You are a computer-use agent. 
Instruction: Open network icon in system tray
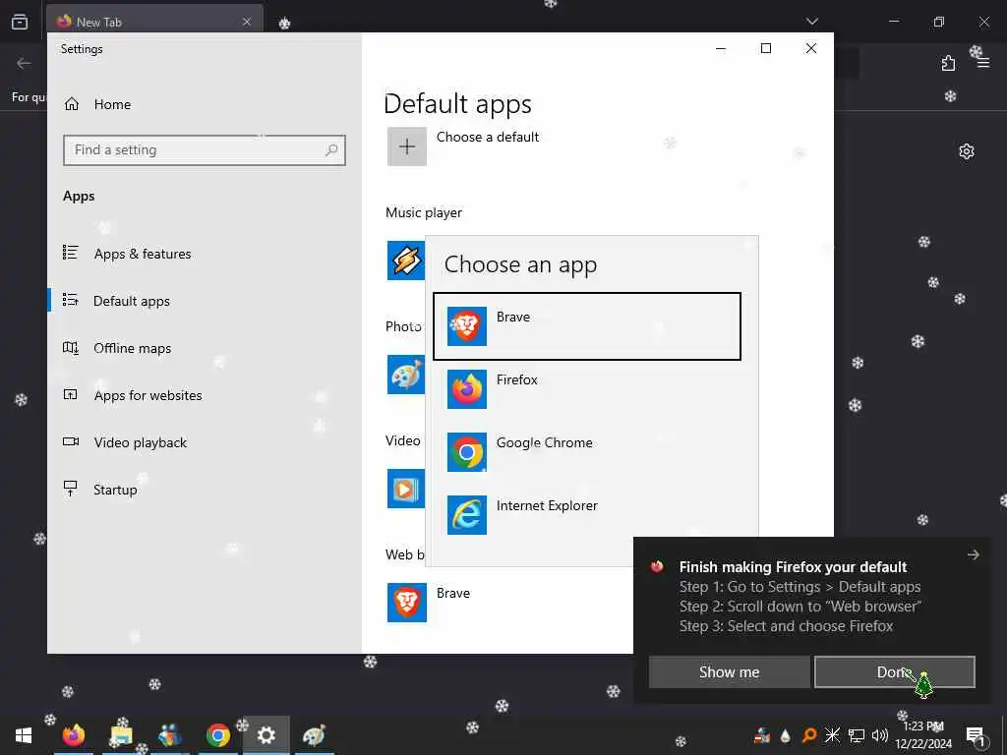857,735
